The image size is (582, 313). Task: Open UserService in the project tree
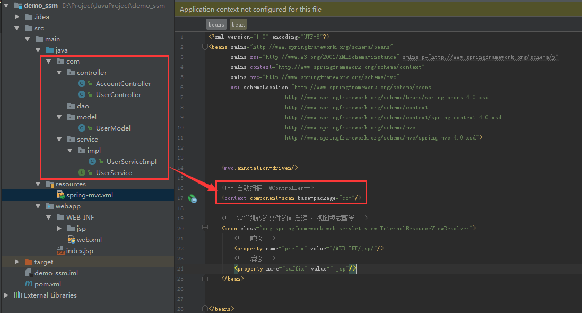tap(114, 172)
